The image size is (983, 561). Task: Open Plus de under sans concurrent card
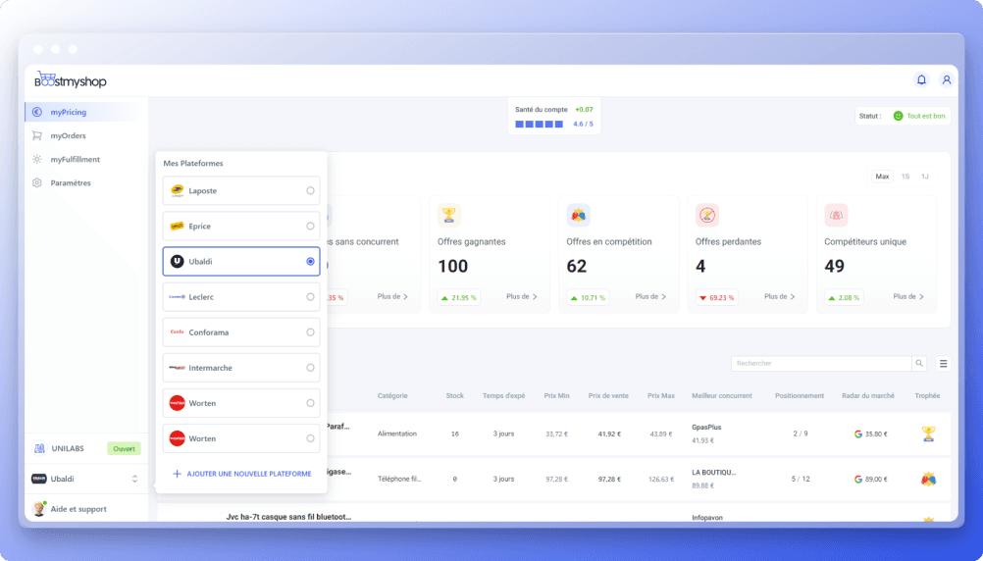[x=392, y=296]
